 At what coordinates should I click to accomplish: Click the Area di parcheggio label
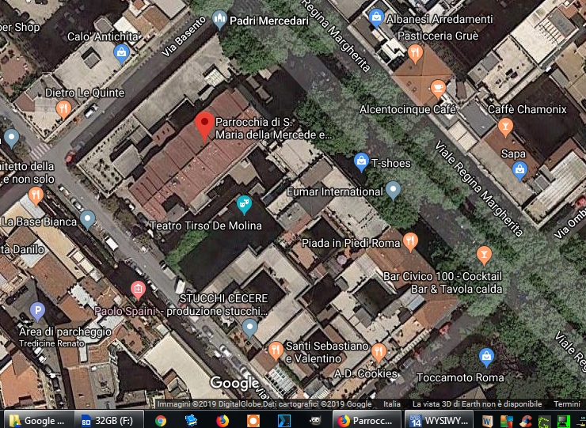pyautogui.click(x=66, y=331)
